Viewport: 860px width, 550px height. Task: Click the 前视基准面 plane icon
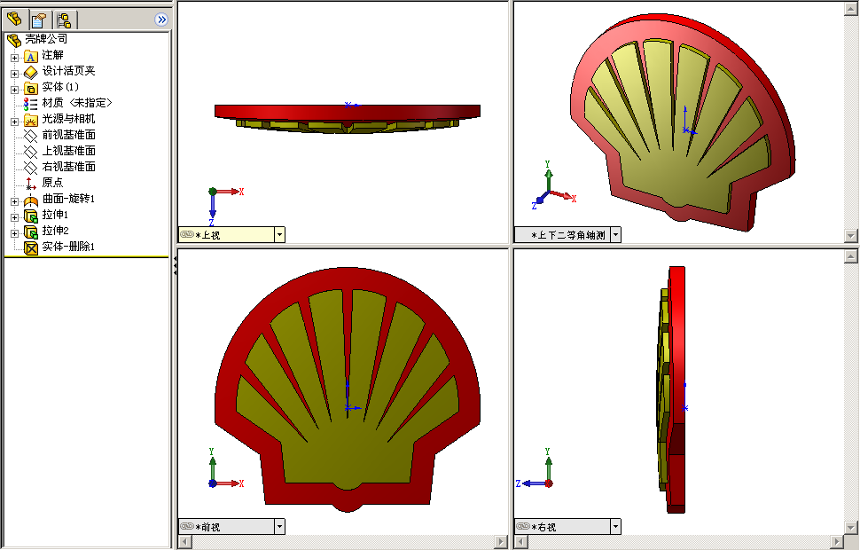pyautogui.click(x=31, y=136)
